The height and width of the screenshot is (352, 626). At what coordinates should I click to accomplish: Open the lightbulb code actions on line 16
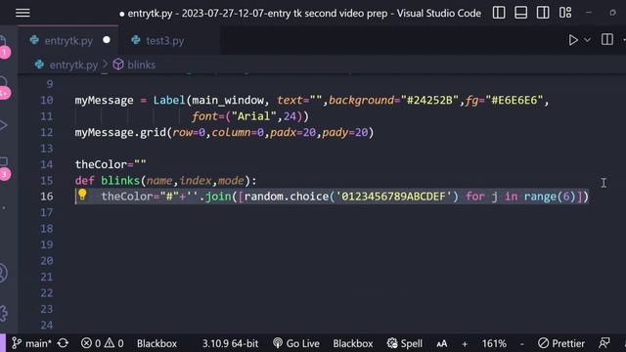click(82, 195)
